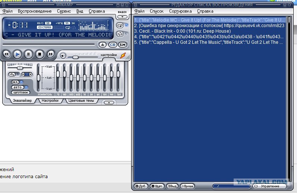Click the Выд. select button
The image size is (297, 193).
173,186
